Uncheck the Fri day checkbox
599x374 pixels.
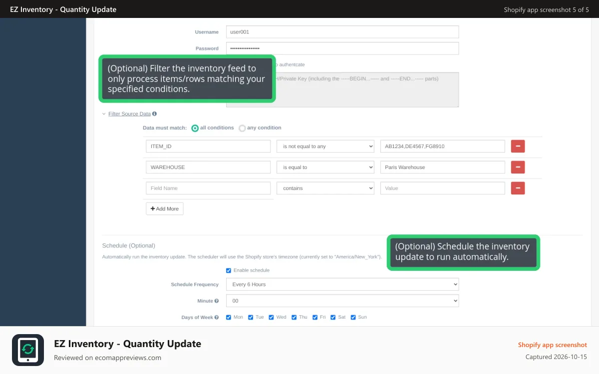(x=315, y=317)
